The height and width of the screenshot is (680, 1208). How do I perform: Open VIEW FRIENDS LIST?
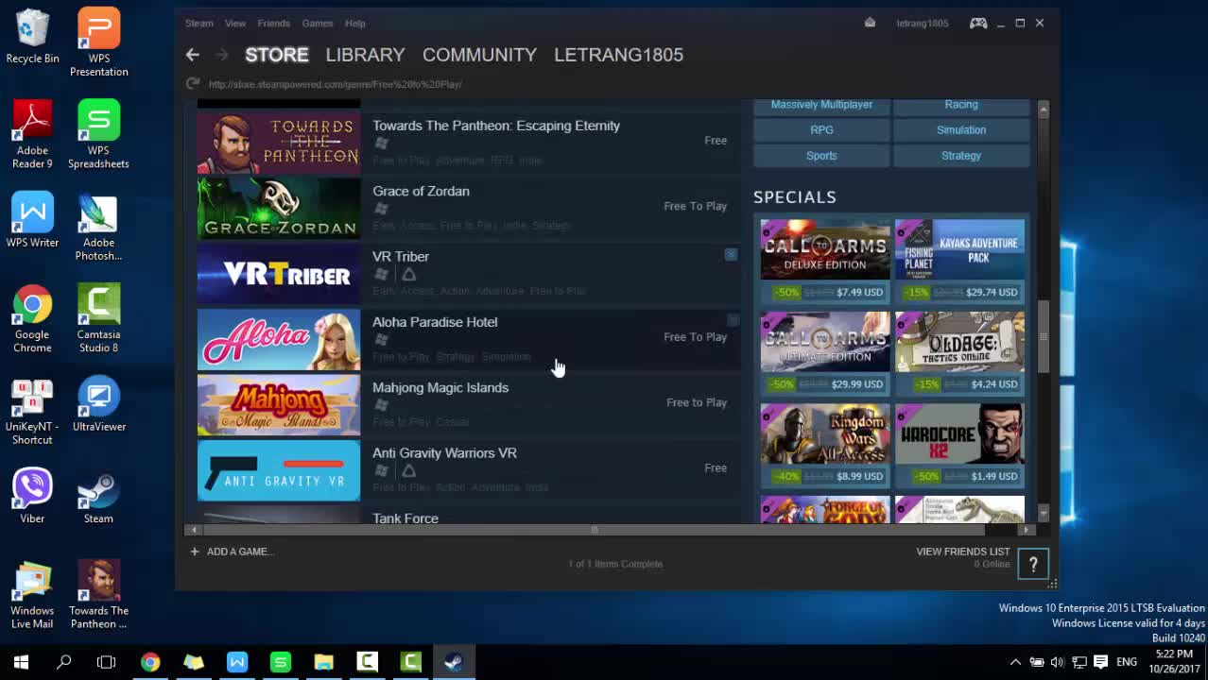coord(963,552)
